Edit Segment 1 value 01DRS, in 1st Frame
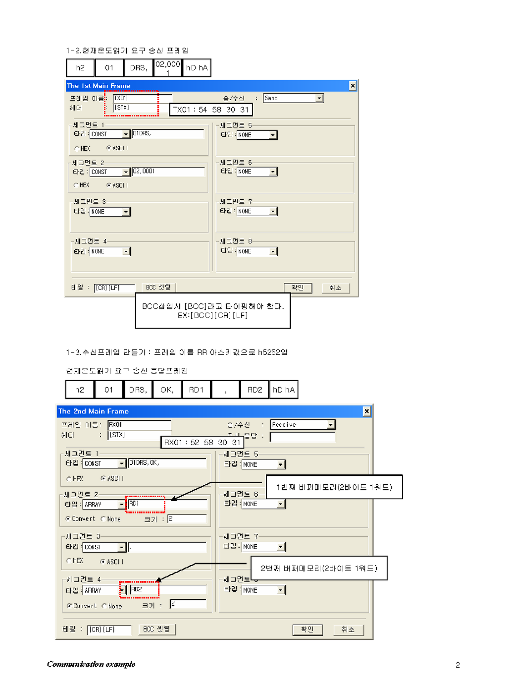Screen dimensions: 507x686 point(168,134)
